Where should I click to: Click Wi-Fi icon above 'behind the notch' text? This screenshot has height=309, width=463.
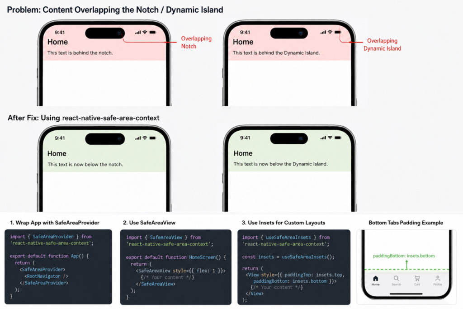(145, 32)
